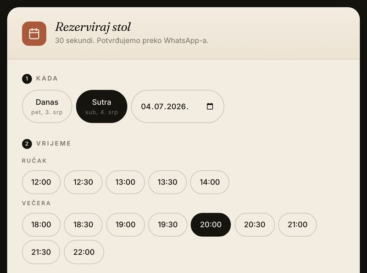Pick the 13:00 time slot

coord(125,182)
